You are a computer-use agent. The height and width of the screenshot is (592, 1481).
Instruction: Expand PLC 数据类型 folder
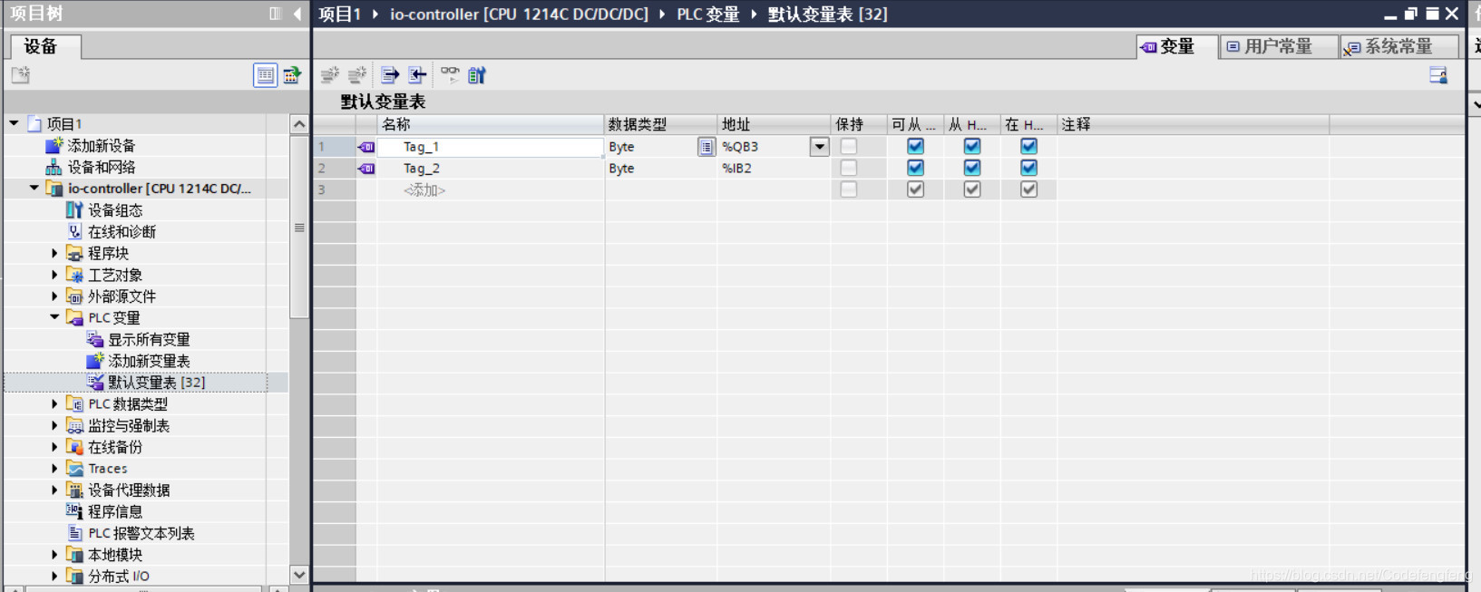point(54,404)
